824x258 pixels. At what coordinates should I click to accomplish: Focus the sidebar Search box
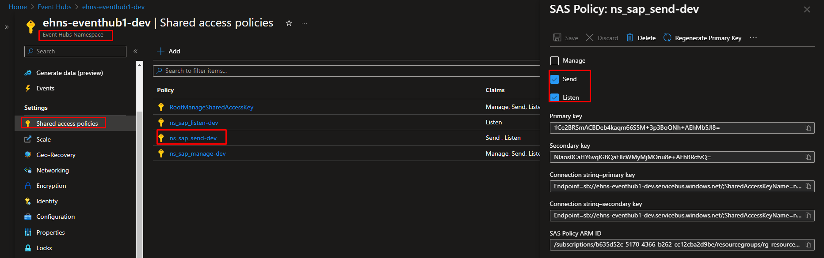point(75,52)
